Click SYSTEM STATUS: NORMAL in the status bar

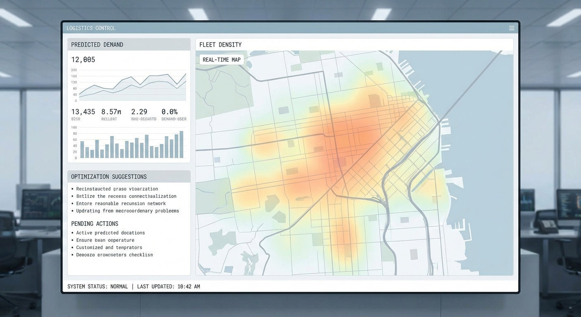coord(98,286)
